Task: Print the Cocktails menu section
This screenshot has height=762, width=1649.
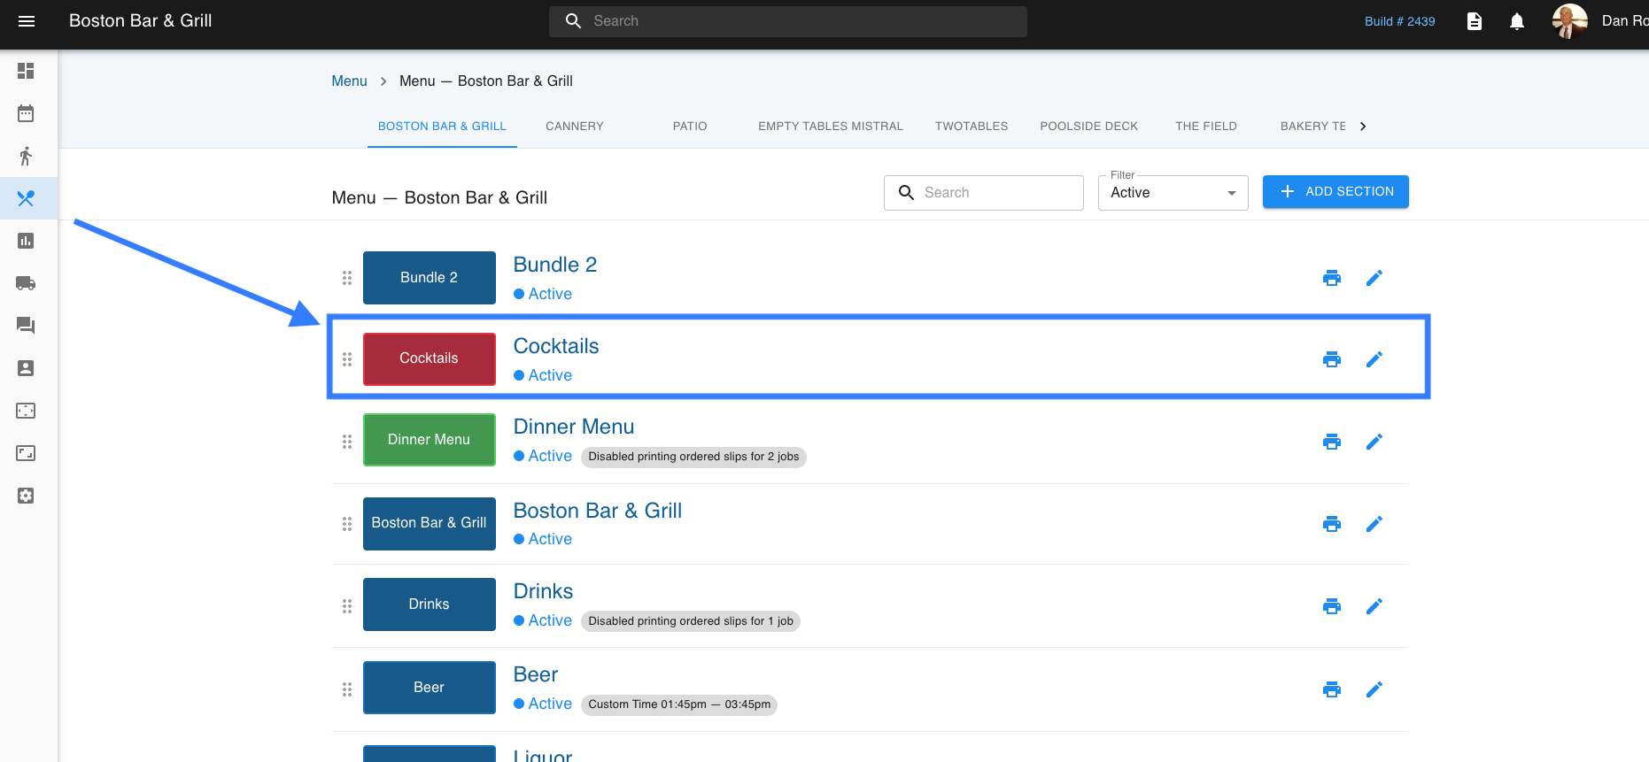Action: point(1331,359)
